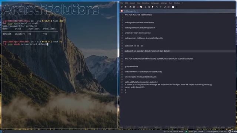Open the Window menu
Viewport: 237px width, 133px height.
coord(177,3)
